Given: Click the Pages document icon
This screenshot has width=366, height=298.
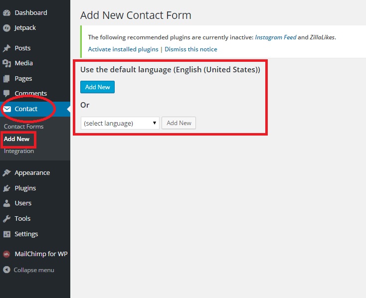Looking at the screenshot, I should tap(6, 79).
